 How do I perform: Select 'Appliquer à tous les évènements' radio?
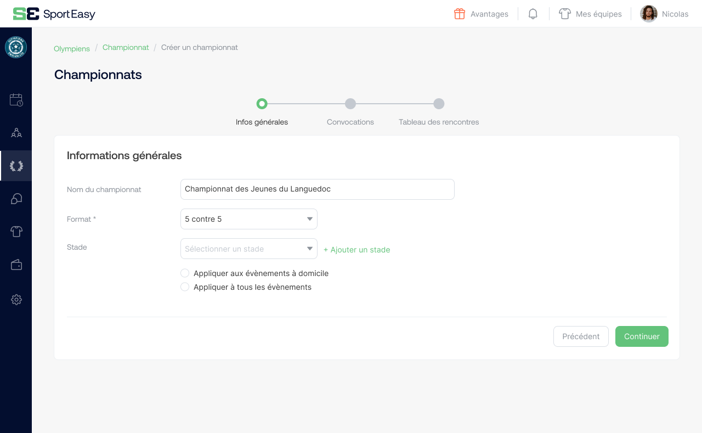(x=185, y=287)
